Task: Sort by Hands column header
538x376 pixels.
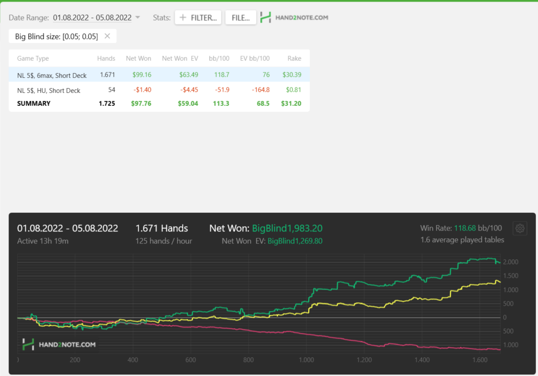Action: 106,59
